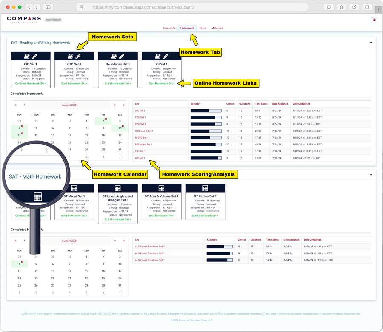Go to next month in Reading calendar
The width and height of the screenshot is (383, 332).
[x=115, y=105]
